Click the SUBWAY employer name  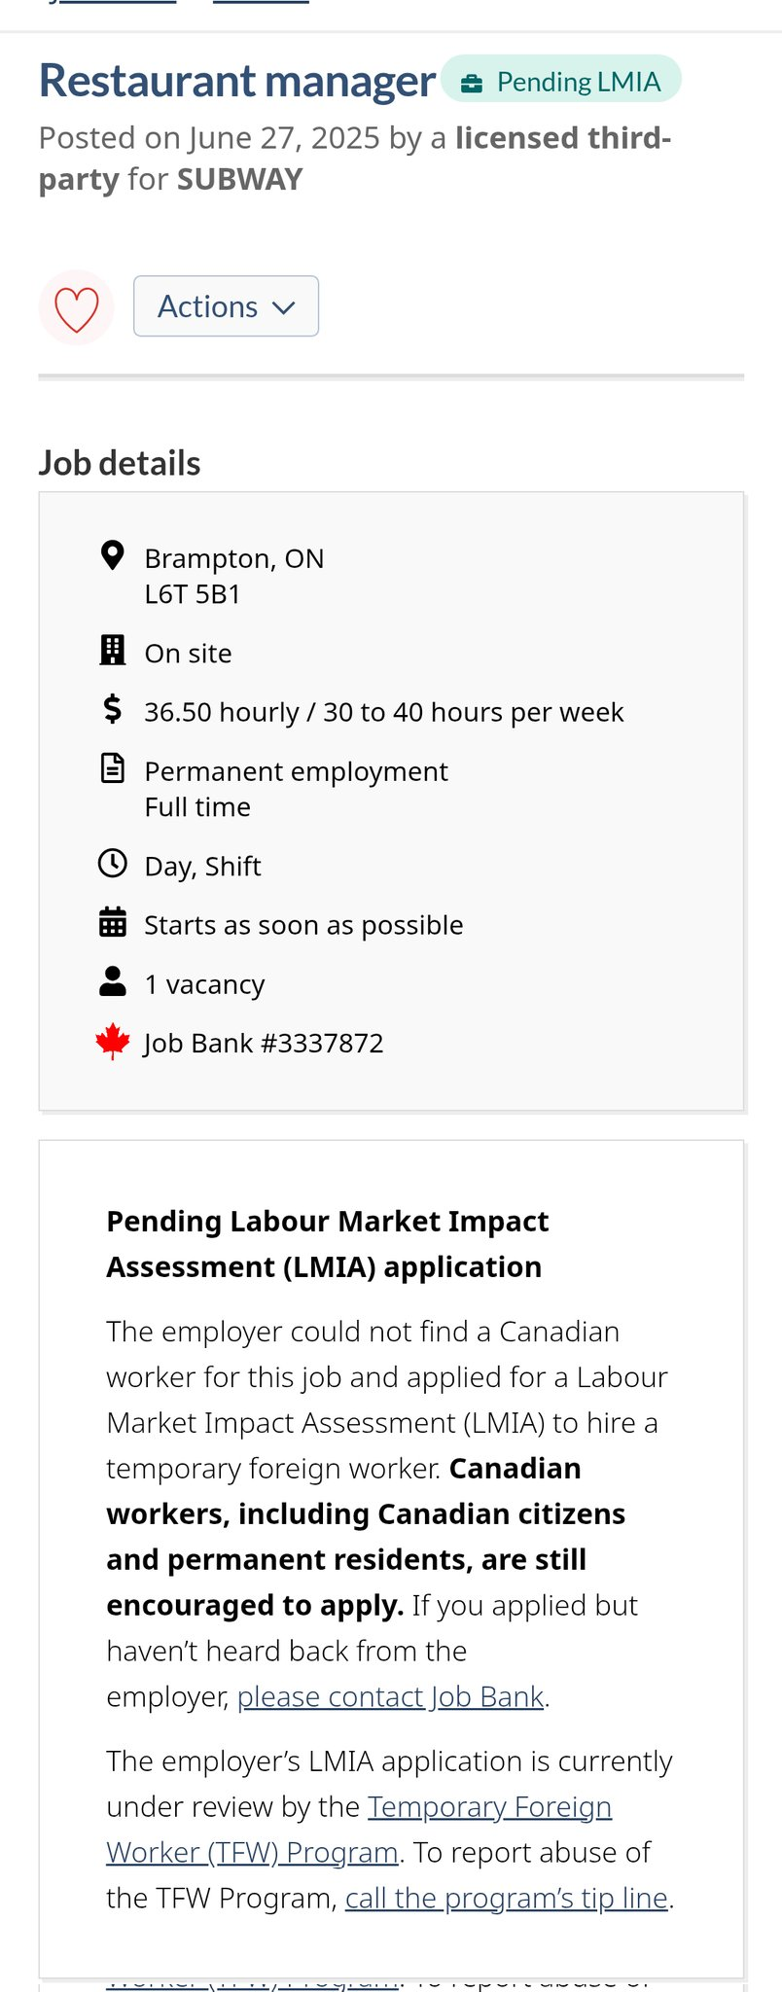tap(239, 179)
